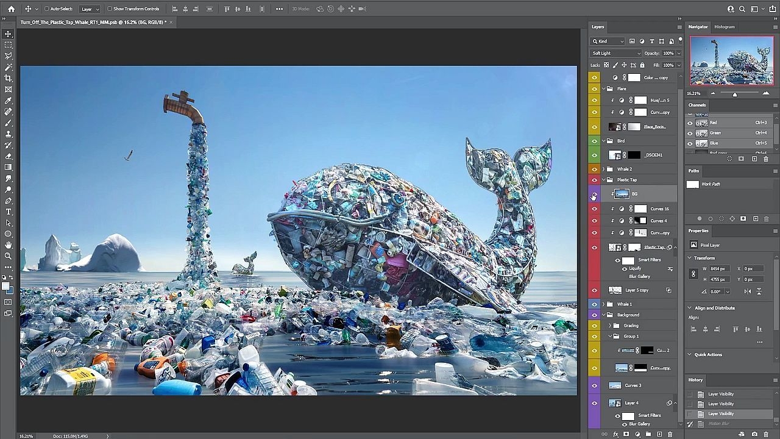Filter layers by type layers (T icon)
The width and height of the screenshot is (780, 439).
[651, 41]
